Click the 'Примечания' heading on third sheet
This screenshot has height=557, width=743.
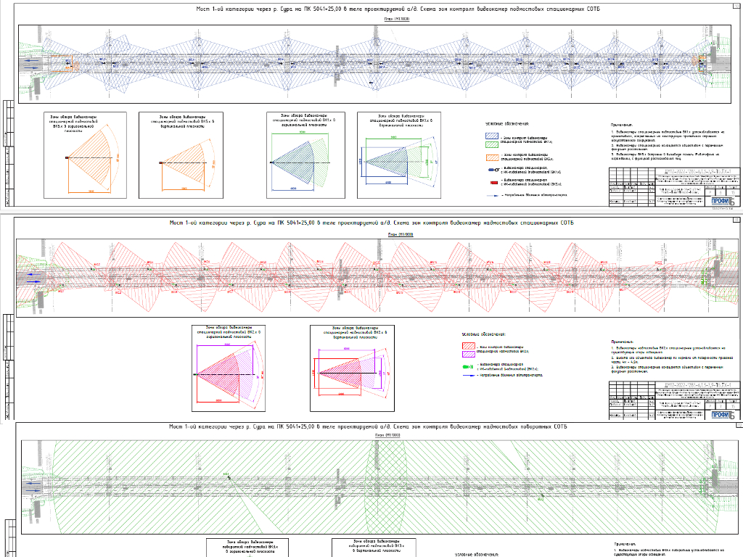pos(625,545)
